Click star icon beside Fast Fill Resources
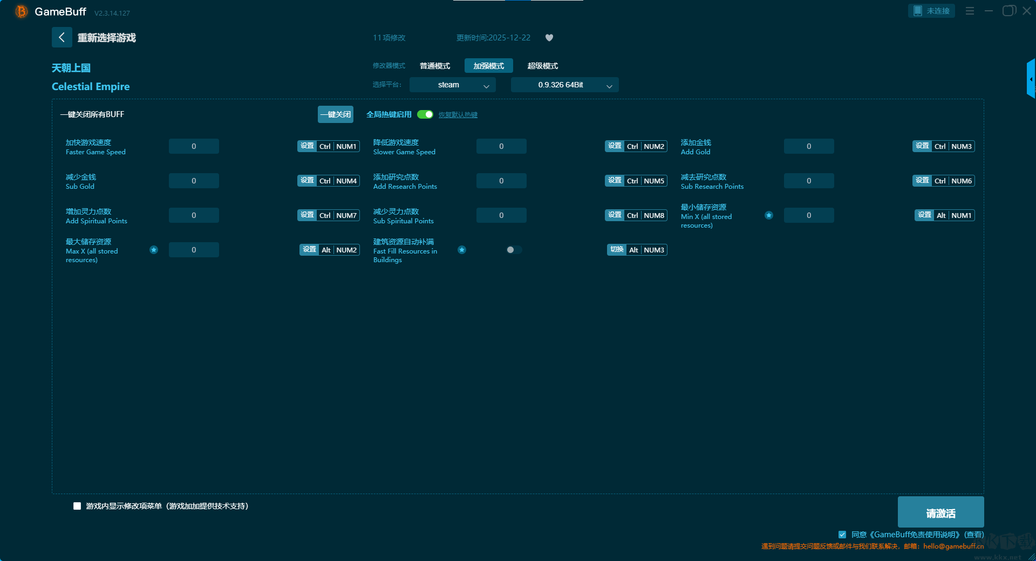 coord(462,250)
